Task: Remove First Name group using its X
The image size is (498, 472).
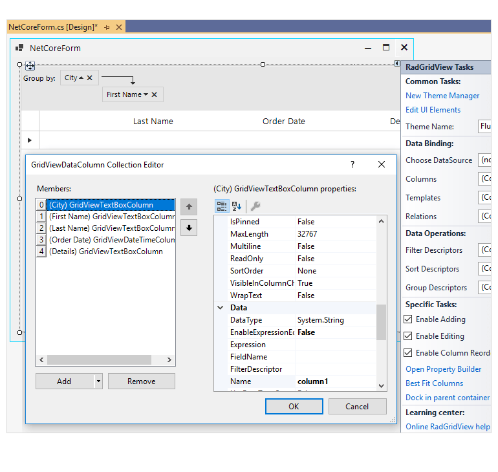Action: [155, 94]
